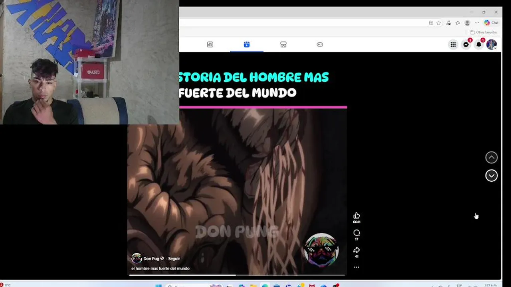Image resolution: width=511 pixels, height=287 pixels.
Task: Click the 6641 likes count
Action: click(357, 222)
